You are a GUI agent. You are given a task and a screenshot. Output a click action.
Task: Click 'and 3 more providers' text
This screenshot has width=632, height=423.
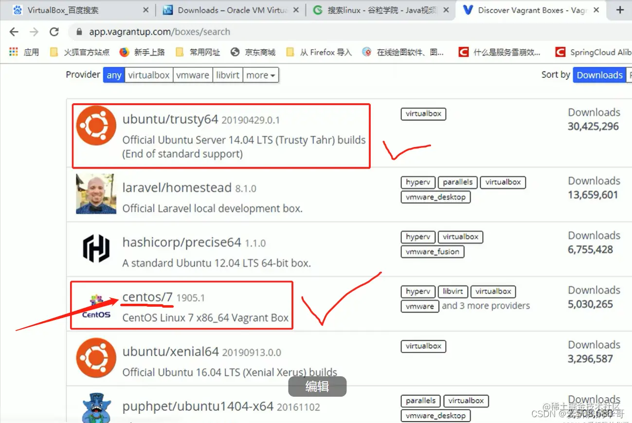(486, 306)
